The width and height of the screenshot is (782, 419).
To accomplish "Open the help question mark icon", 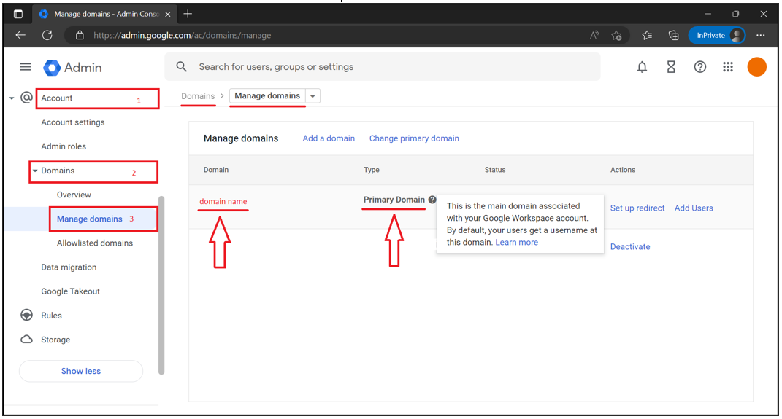I will point(699,67).
